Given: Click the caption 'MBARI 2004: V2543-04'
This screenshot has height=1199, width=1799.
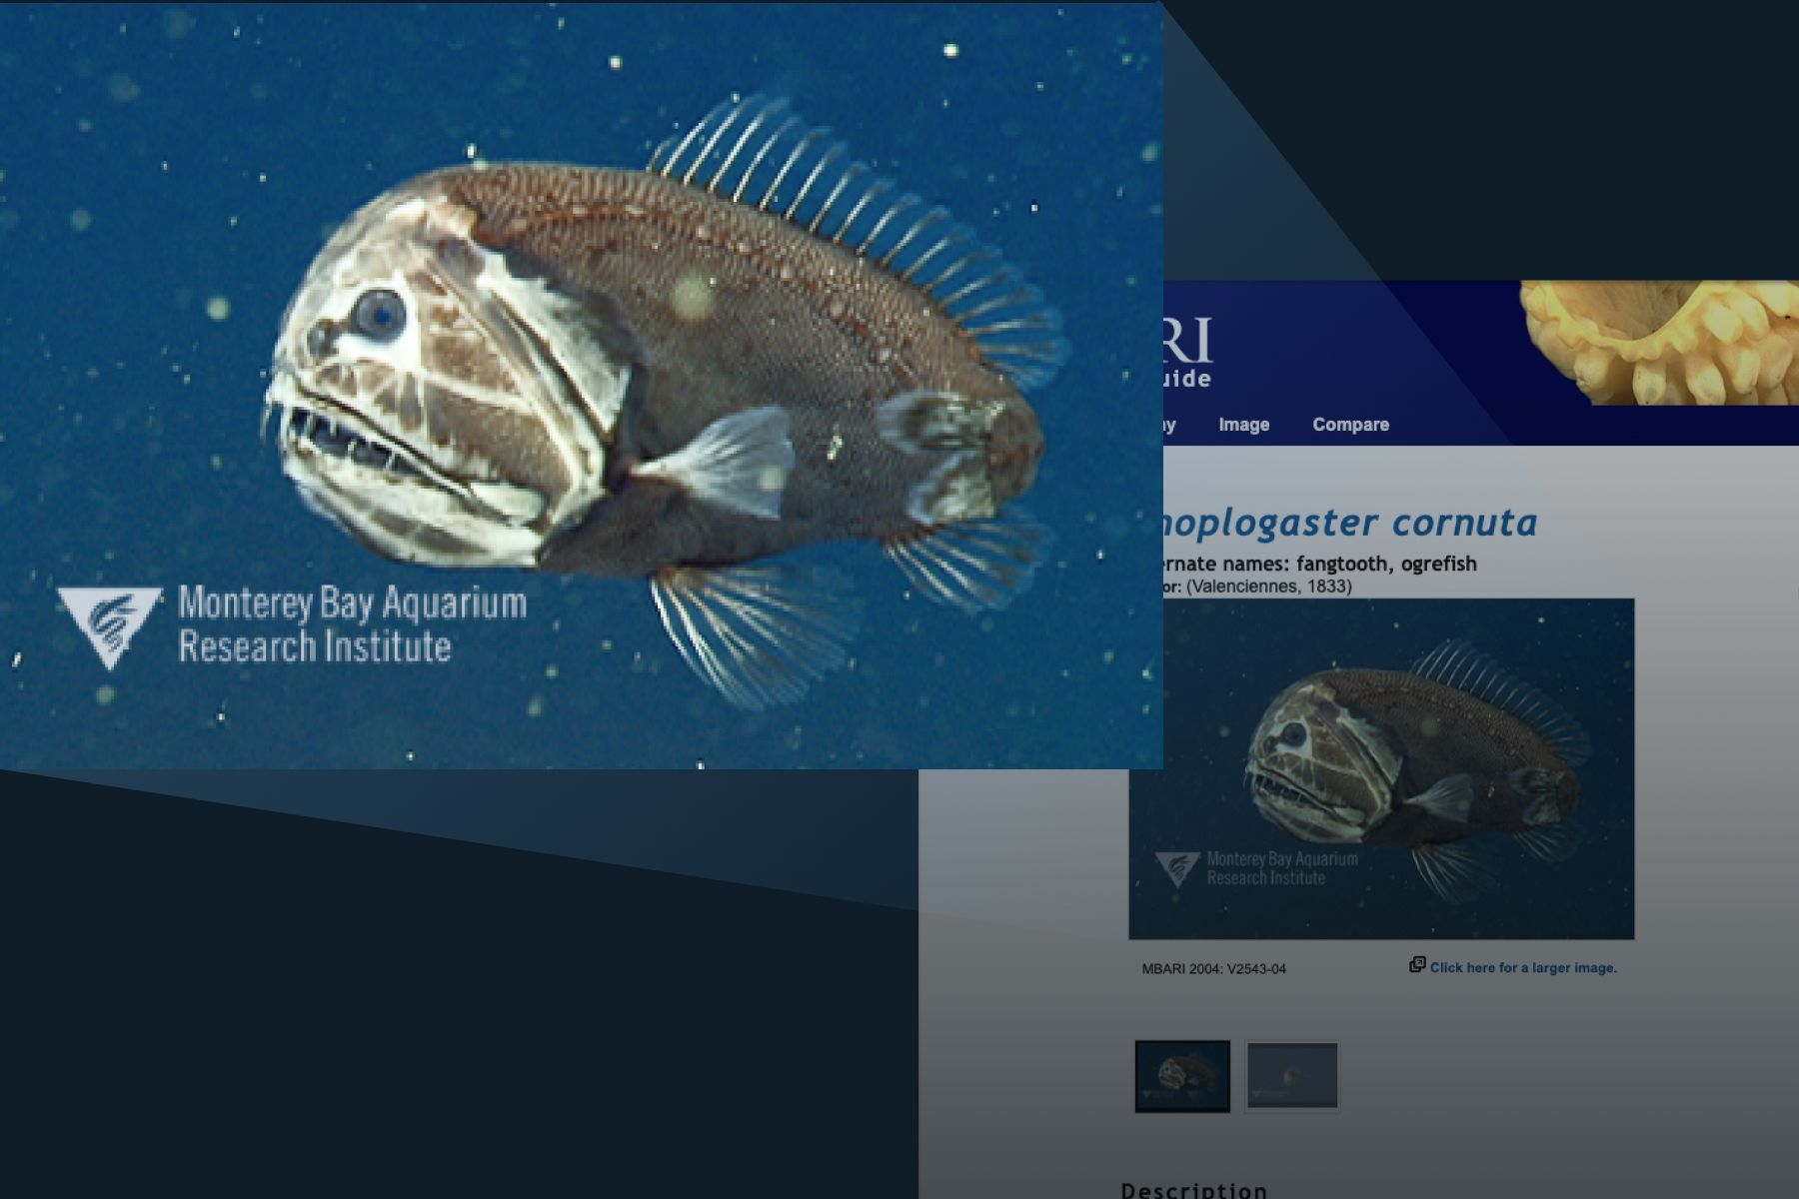Looking at the screenshot, I should coord(1213,968).
